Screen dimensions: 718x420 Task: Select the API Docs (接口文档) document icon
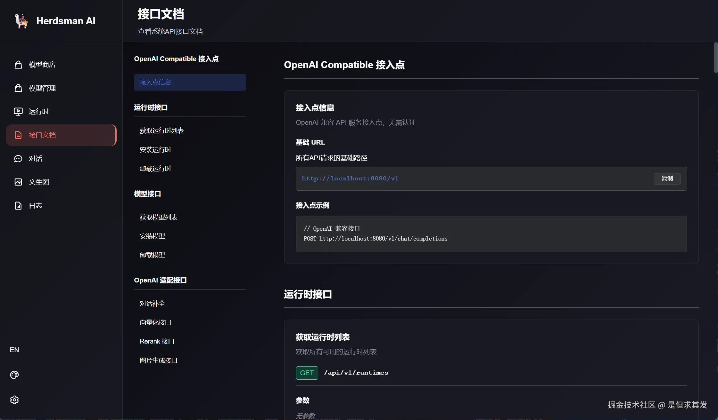coord(18,135)
